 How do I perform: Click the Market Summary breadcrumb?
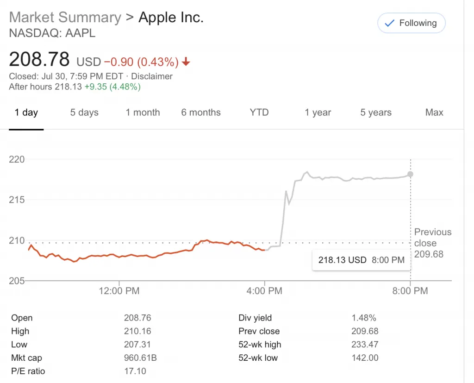click(65, 18)
